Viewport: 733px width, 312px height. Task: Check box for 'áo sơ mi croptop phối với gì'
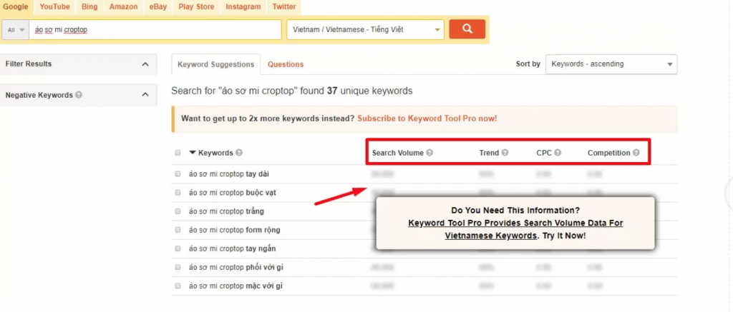click(178, 267)
